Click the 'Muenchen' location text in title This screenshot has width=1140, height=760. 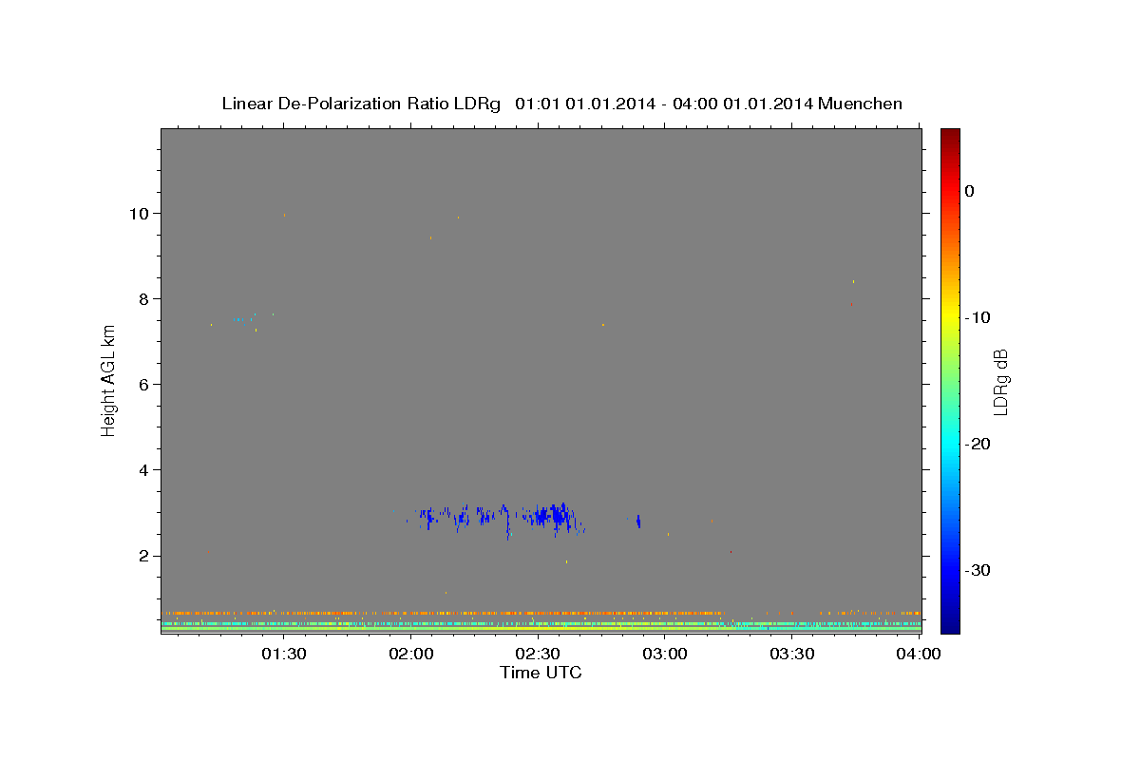tap(860, 104)
